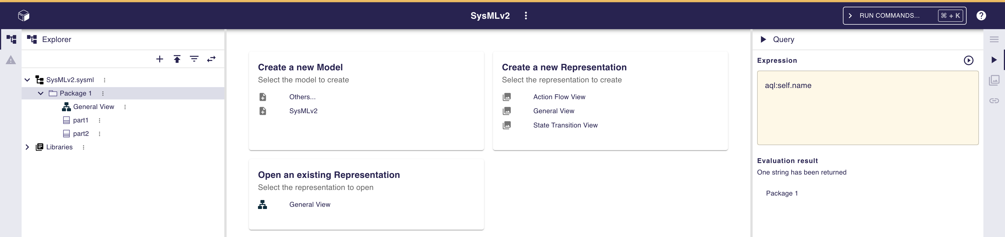Open the help question mark icon
This screenshot has height=237, width=1005.
(981, 16)
